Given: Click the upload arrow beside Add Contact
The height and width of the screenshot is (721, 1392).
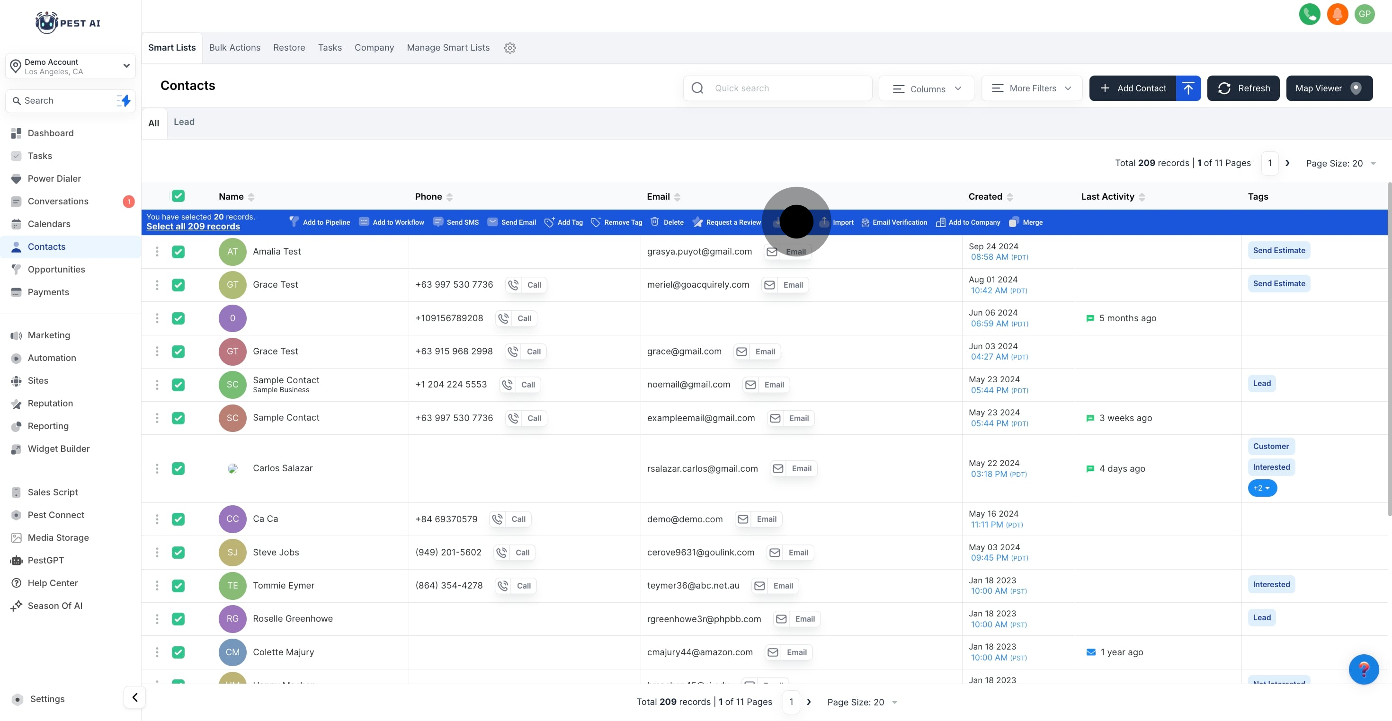Looking at the screenshot, I should pyautogui.click(x=1188, y=88).
